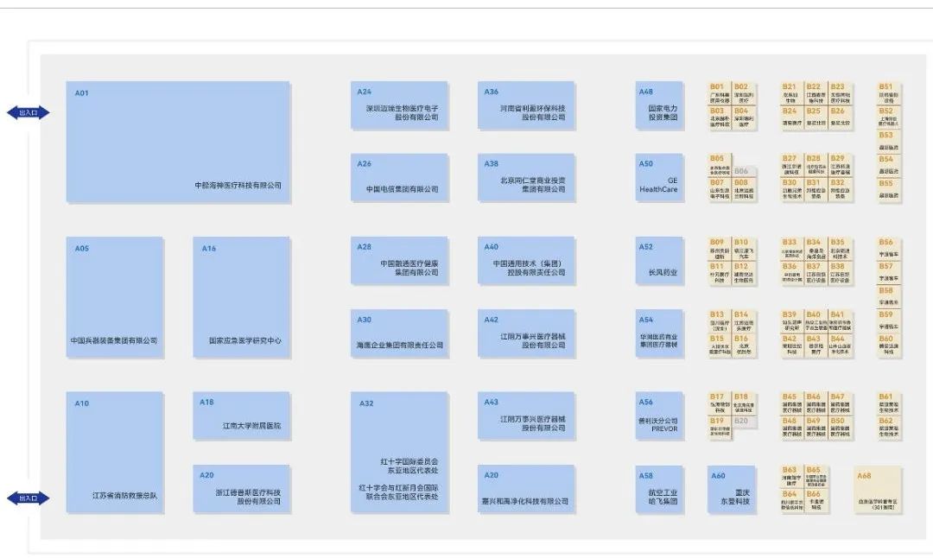Choose booth B50
Image resolution: width=933 pixels, height=558 pixels.
coord(841,428)
